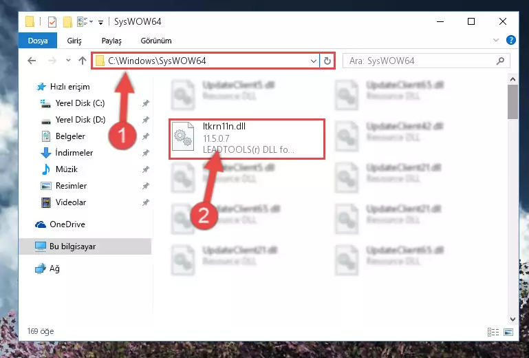This screenshot has width=529, height=358.
Task: Click the address bar path C:\Windows\SysWOW64
Action: pyautogui.click(x=157, y=61)
